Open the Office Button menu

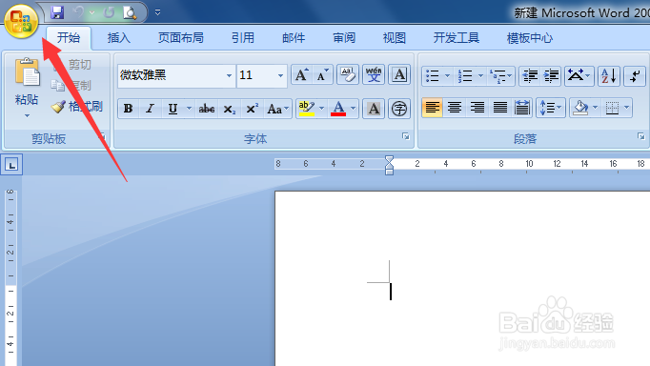click(x=21, y=21)
